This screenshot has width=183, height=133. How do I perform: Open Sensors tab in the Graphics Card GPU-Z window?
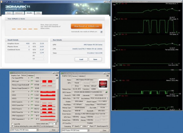[74, 76]
